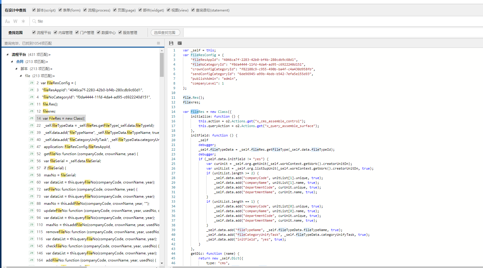Toggle the 门户管理 scope checkbox

pyautogui.click(x=77, y=32)
